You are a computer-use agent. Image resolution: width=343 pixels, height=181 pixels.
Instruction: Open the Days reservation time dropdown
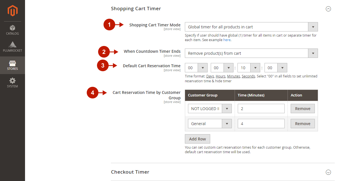coord(196,68)
